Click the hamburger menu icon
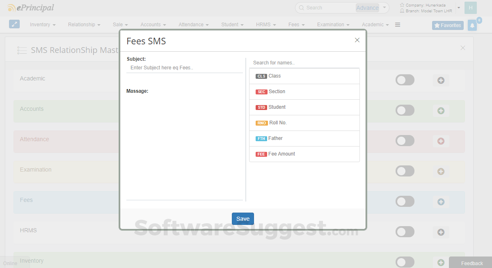The height and width of the screenshot is (268, 492). [397, 25]
